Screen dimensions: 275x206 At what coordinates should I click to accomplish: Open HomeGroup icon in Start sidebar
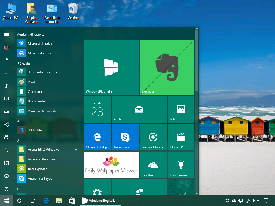click(6, 124)
